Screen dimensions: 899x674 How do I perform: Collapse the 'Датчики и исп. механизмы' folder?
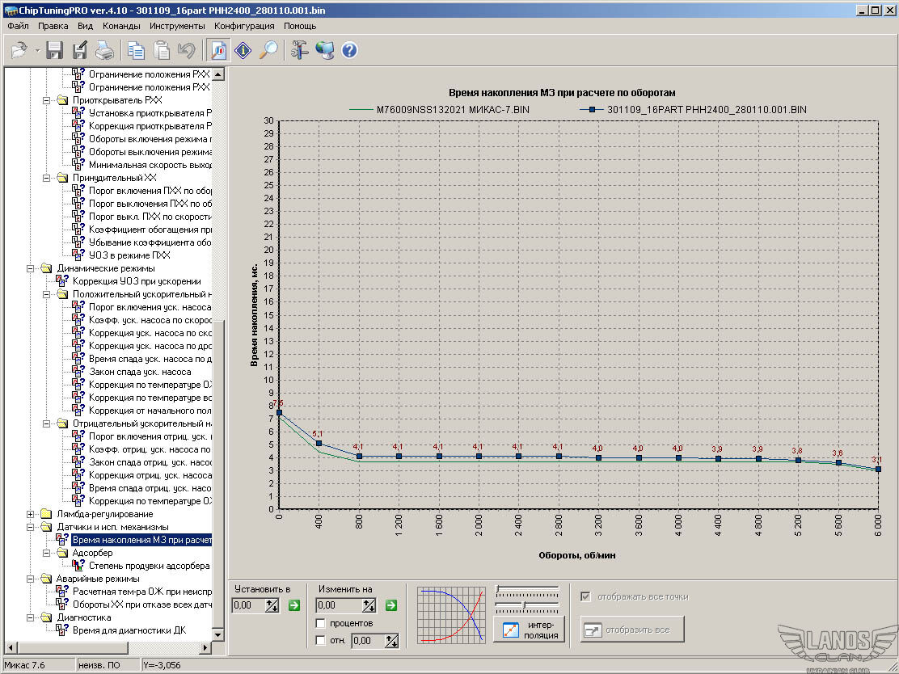[x=31, y=527]
